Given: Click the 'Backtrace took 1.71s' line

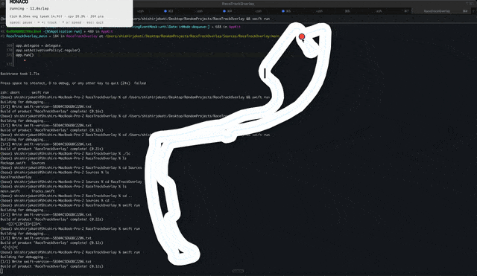Looking at the screenshot, I should click(20, 74).
